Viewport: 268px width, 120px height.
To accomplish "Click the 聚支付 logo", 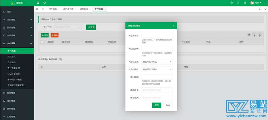I will [17, 3].
